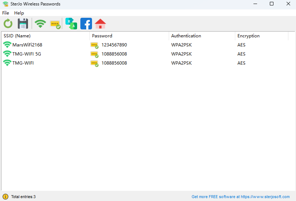Click password key icon in TMG-WIFI 5G row
This screenshot has width=296, height=201.
(x=95, y=54)
